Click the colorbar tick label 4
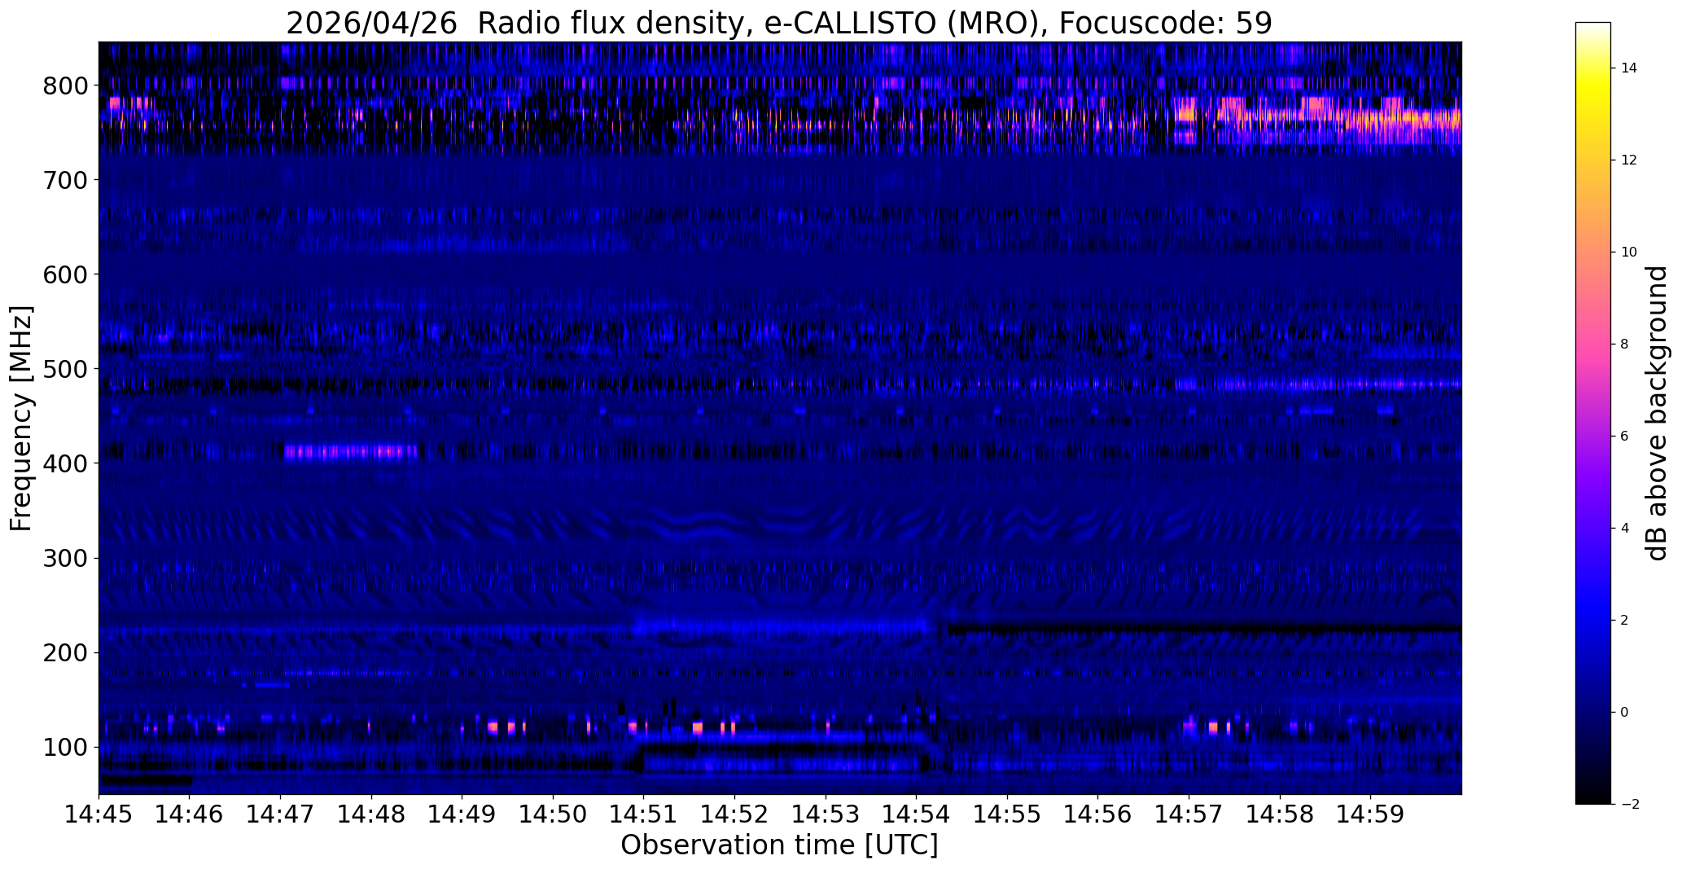 click(x=1625, y=529)
